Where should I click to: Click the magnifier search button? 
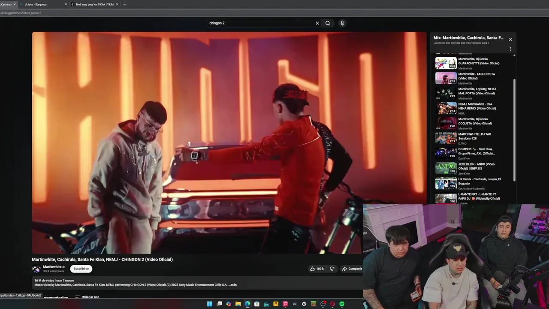(328, 23)
